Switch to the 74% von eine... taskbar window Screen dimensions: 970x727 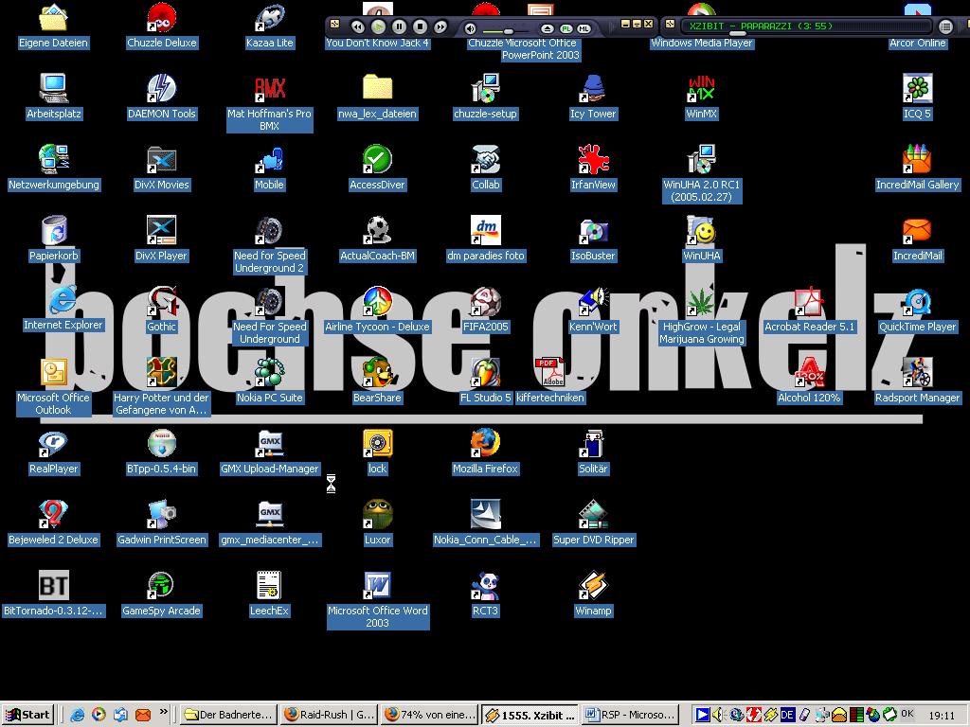coord(430,715)
